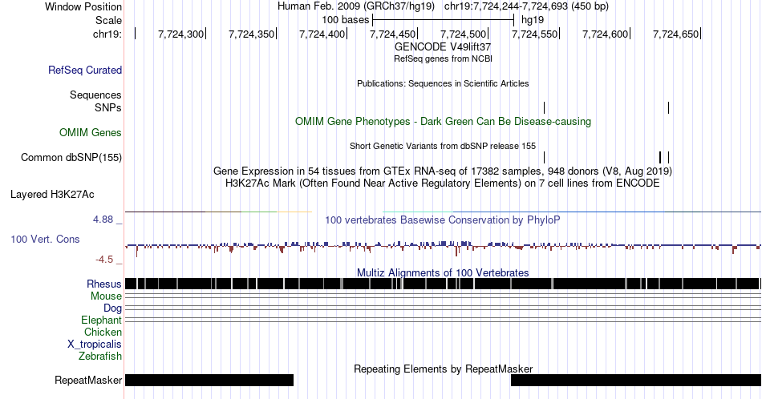The image size is (762, 399).
Task: Click the PhyloP conservation bar graph
Action: point(444,248)
